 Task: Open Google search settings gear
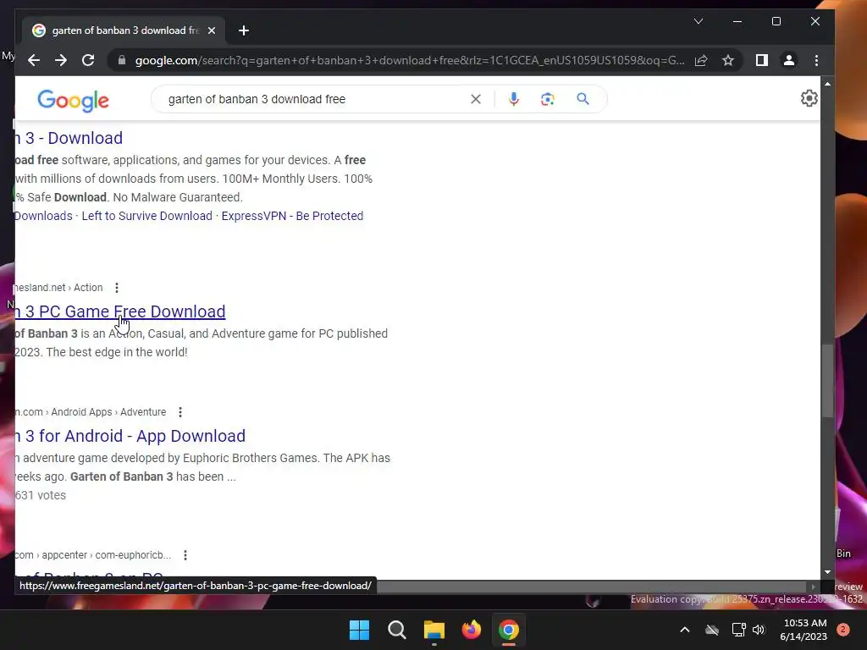click(809, 98)
